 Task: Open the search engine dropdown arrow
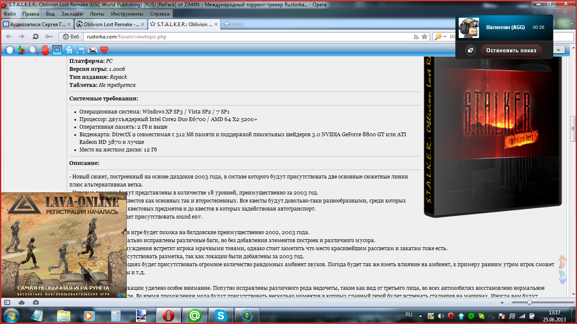click(445, 37)
